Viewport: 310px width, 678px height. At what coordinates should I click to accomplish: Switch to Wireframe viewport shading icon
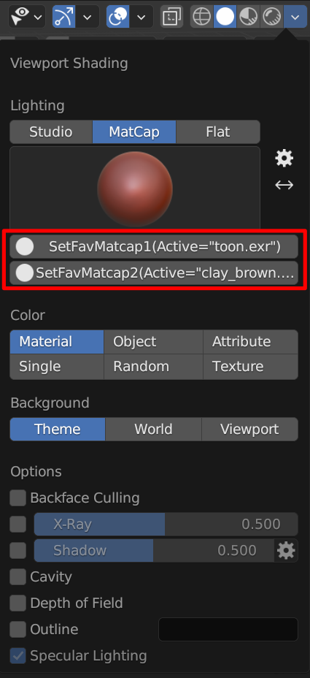point(201,17)
